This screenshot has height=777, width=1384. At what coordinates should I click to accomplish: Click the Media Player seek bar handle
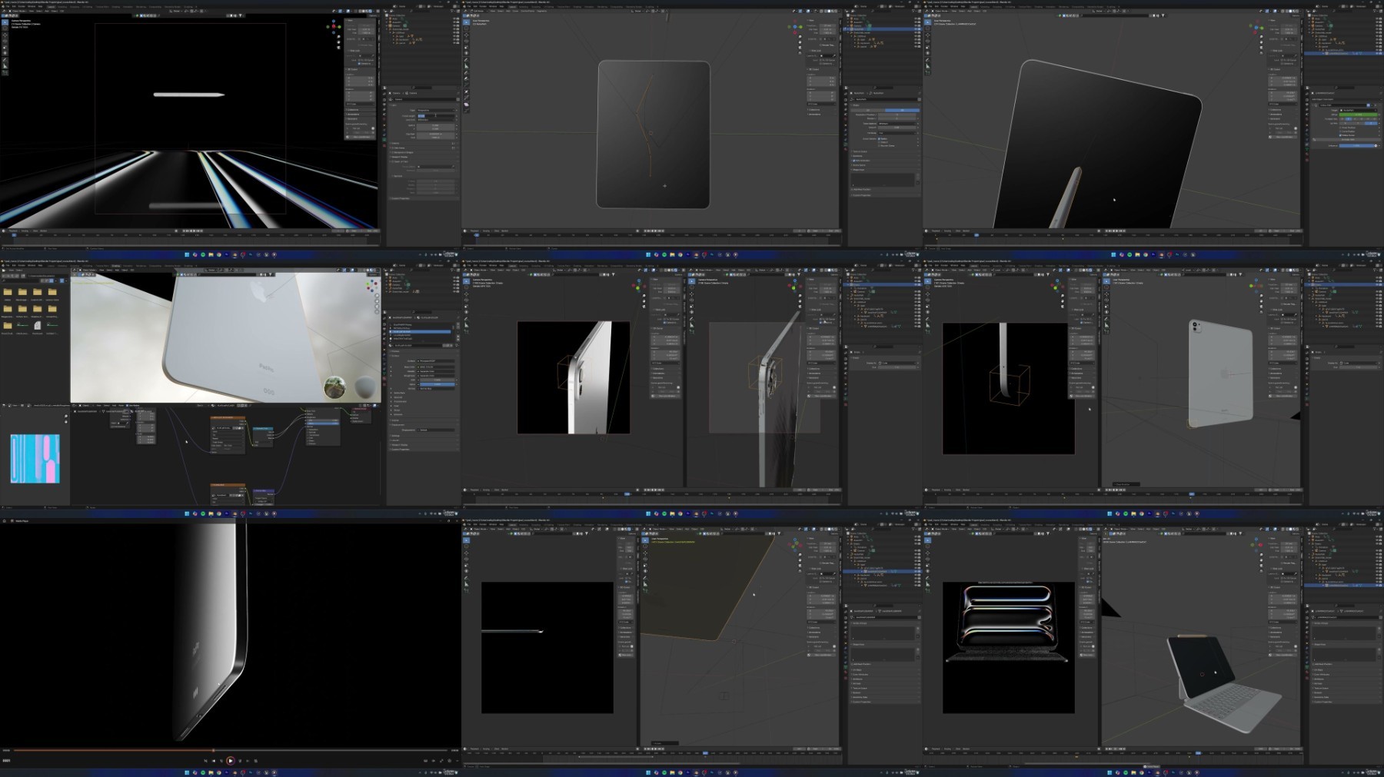[x=213, y=750]
